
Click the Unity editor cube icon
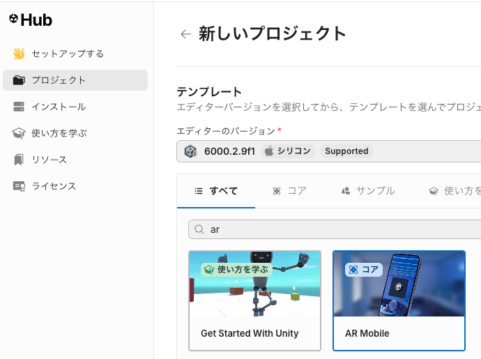190,151
